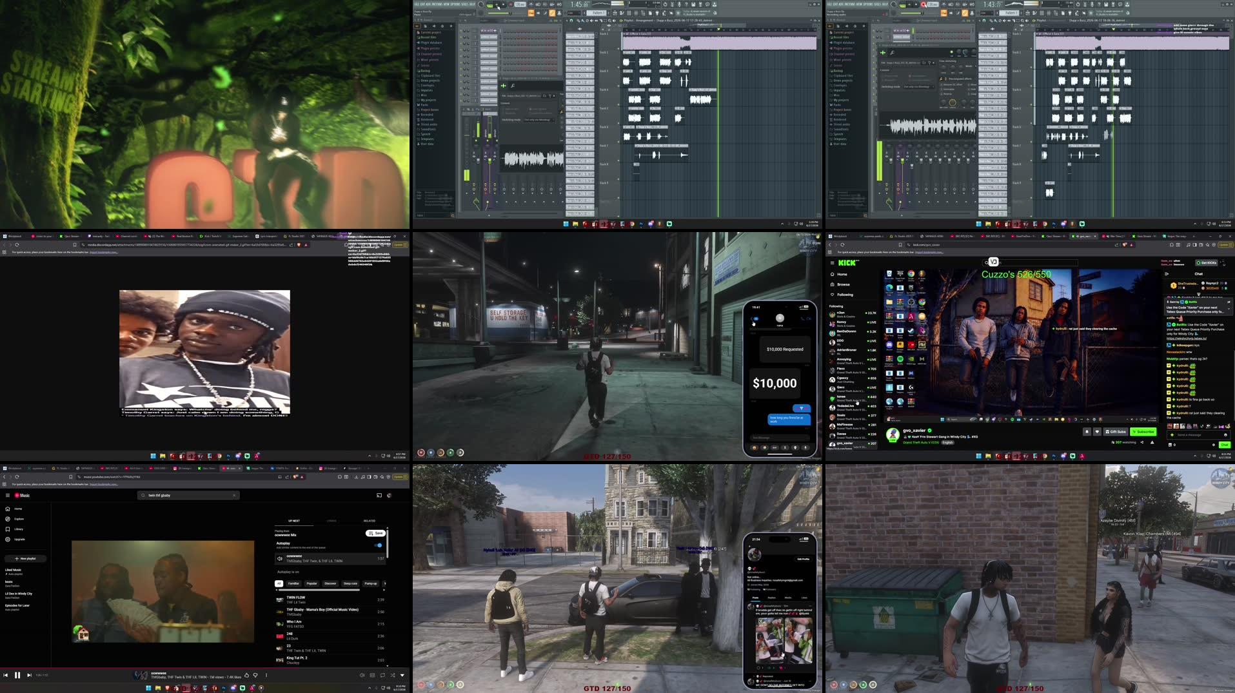Open Library in the YouTube Music sidebar
Screen dimensions: 1235x693
pos(14,529)
